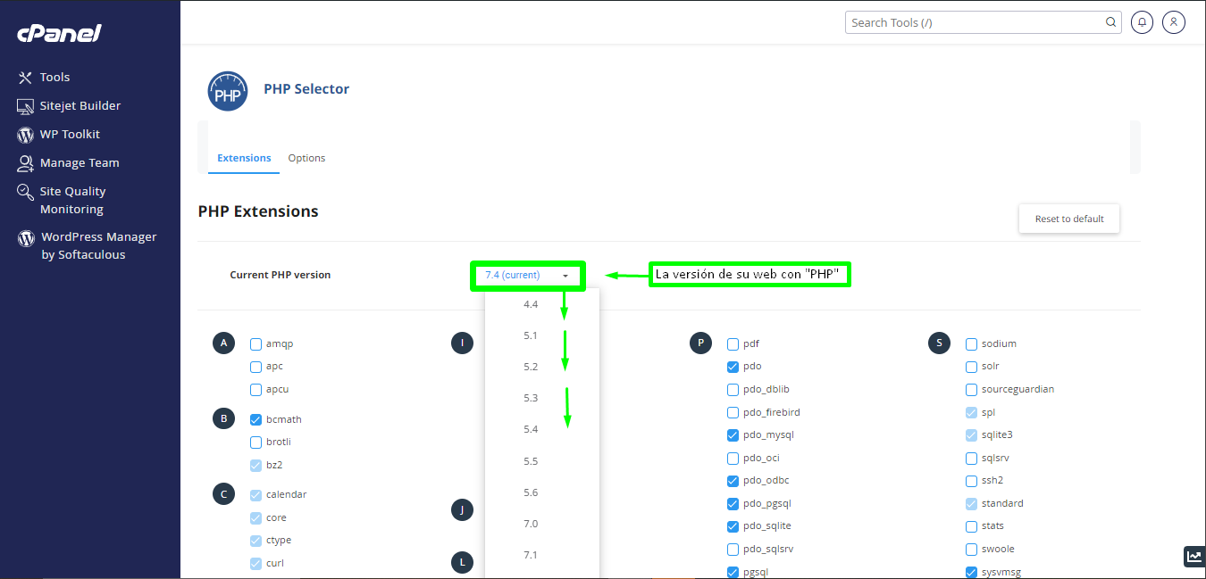Enable the amqp extension checkbox
Image resolution: width=1206 pixels, height=579 pixels.
point(254,343)
